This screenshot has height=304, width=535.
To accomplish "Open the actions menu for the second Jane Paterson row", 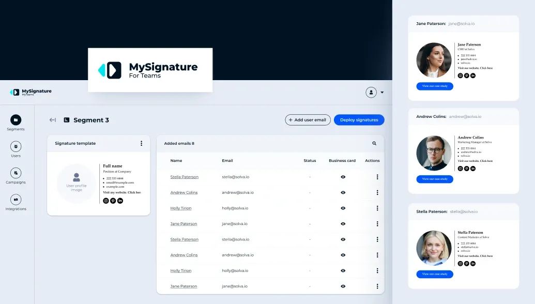I will click(377, 286).
